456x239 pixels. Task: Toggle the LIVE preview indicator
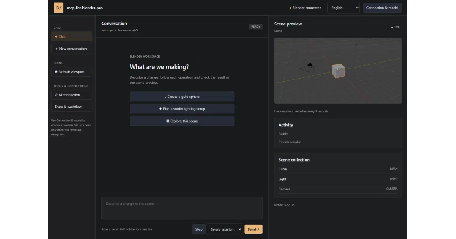[x=395, y=27]
